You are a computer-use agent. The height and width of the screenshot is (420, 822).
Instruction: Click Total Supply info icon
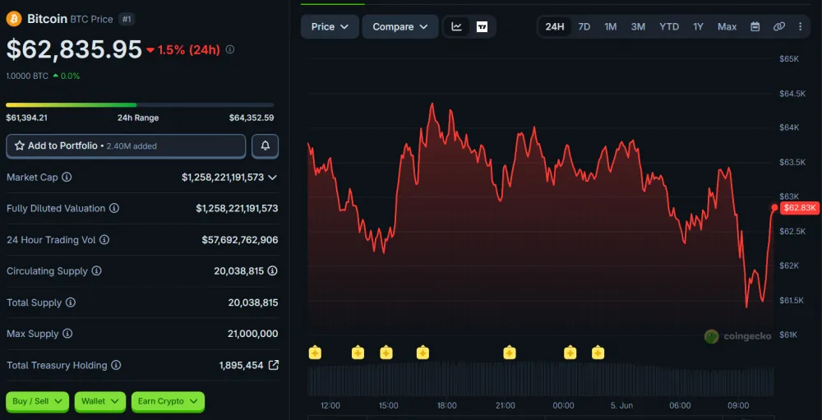coord(70,302)
